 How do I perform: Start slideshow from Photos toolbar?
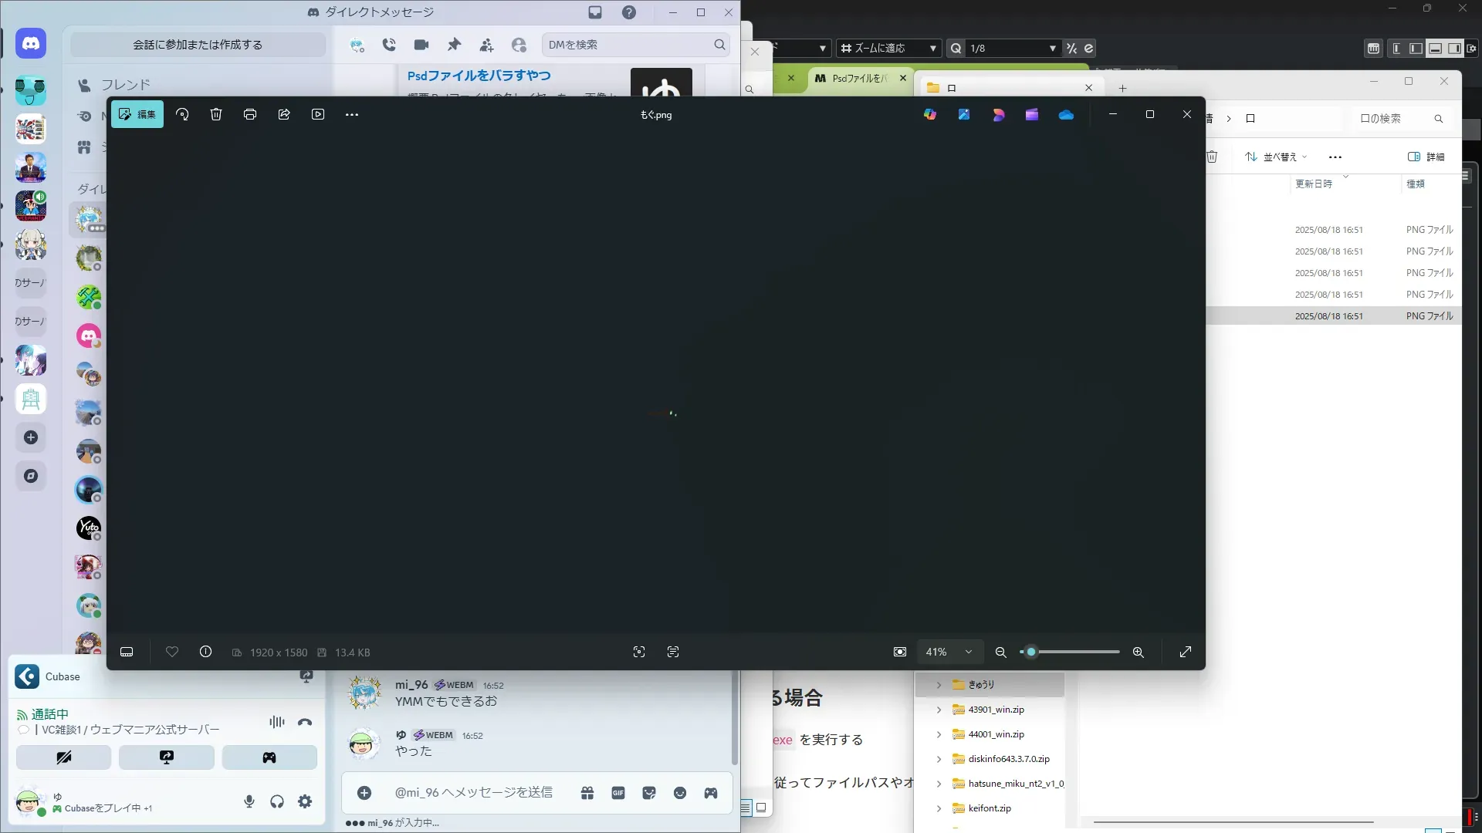click(318, 114)
